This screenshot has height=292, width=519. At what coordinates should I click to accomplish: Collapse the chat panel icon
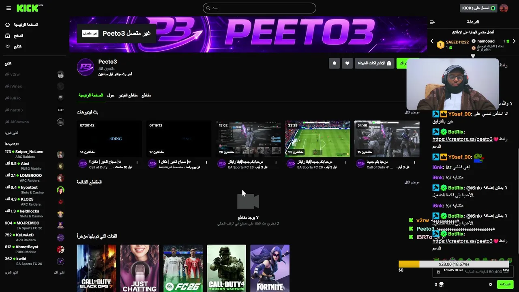pyautogui.click(x=432, y=22)
